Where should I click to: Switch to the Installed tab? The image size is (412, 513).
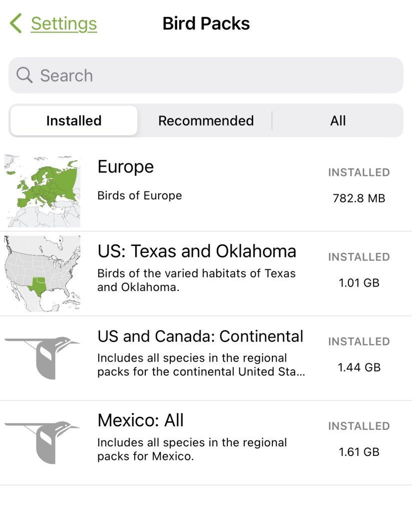74,121
